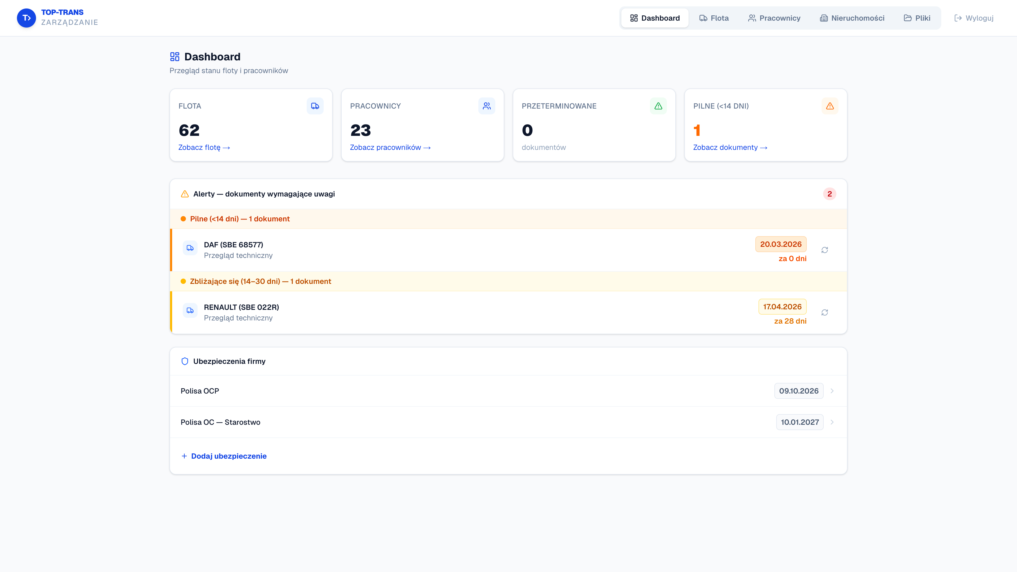The image size is (1017, 572).
Task: Click the overdue count 0
Action: pyautogui.click(x=528, y=130)
